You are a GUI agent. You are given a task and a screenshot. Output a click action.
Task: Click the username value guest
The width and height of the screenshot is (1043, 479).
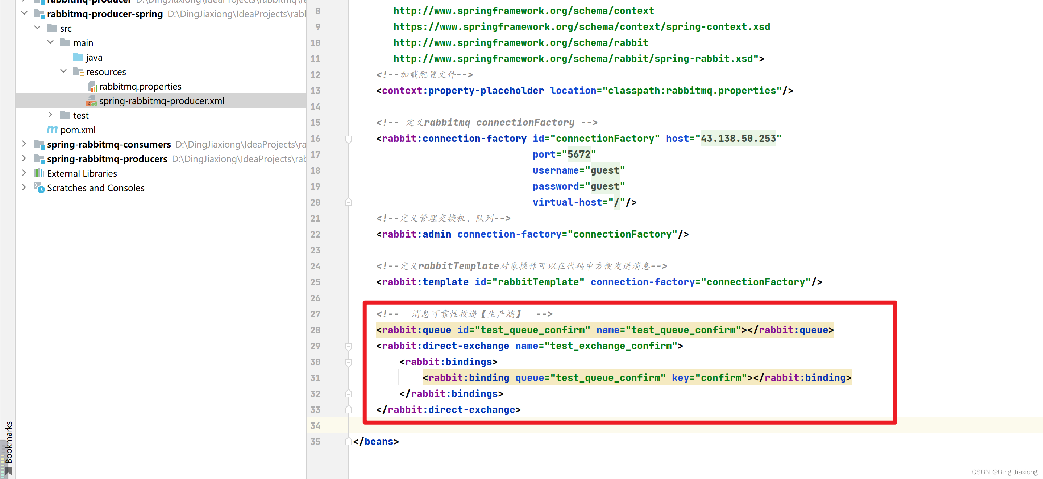click(x=605, y=170)
